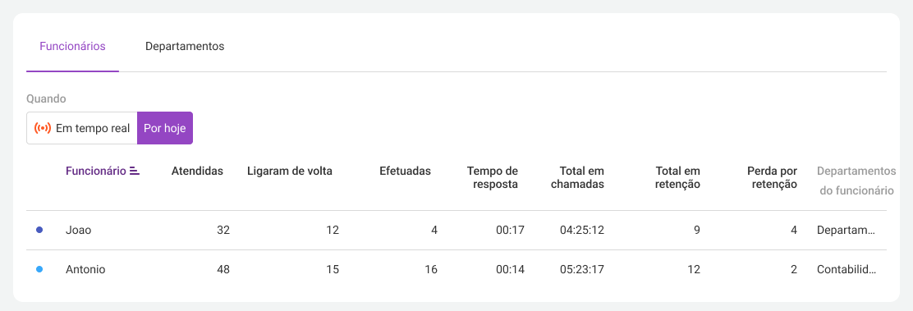Click the sort icon next to Funcionário
The height and width of the screenshot is (311, 913).
[x=135, y=171]
